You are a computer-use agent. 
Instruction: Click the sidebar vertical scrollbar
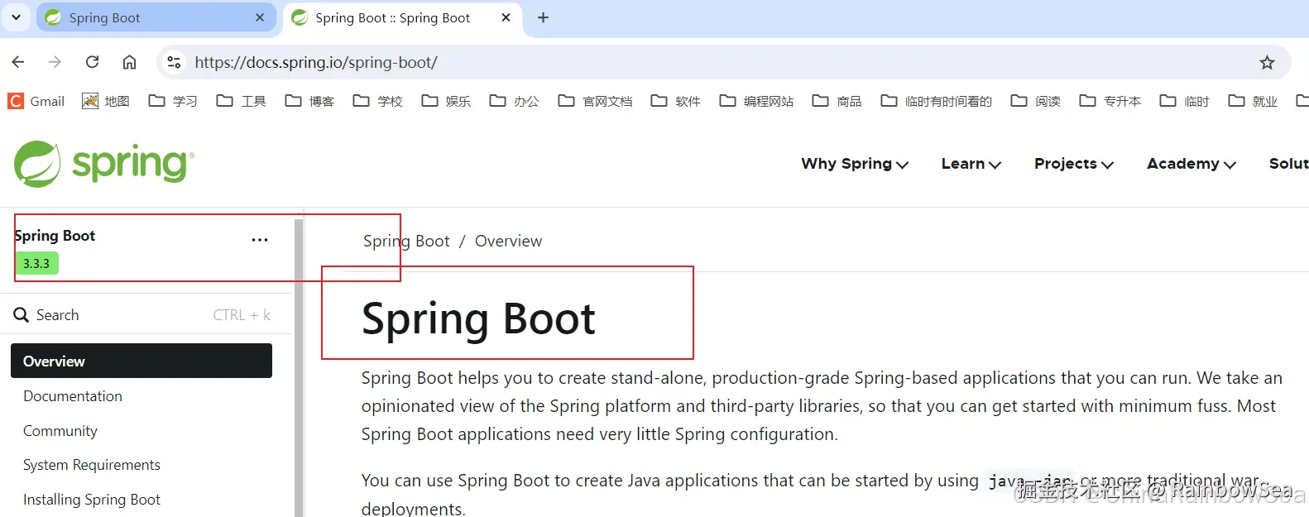299,368
